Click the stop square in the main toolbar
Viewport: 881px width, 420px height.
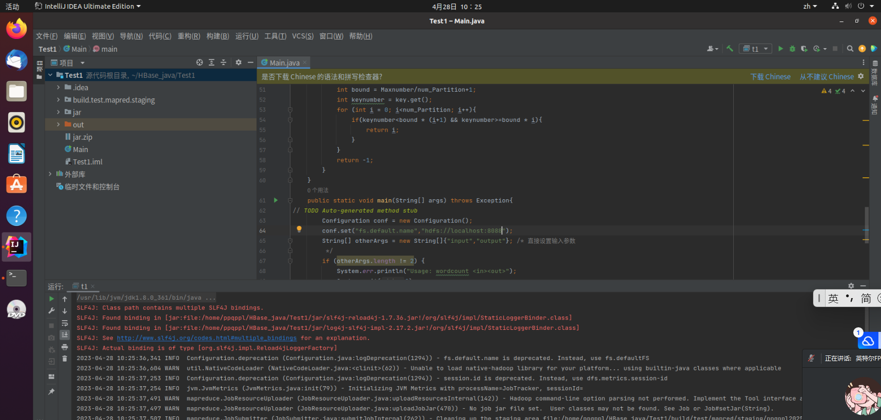pyautogui.click(x=835, y=49)
